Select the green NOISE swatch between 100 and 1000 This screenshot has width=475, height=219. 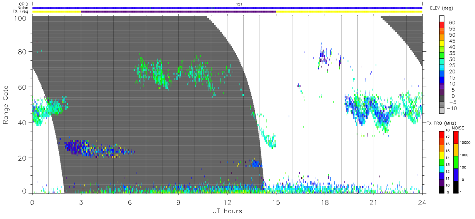(455, 162)
